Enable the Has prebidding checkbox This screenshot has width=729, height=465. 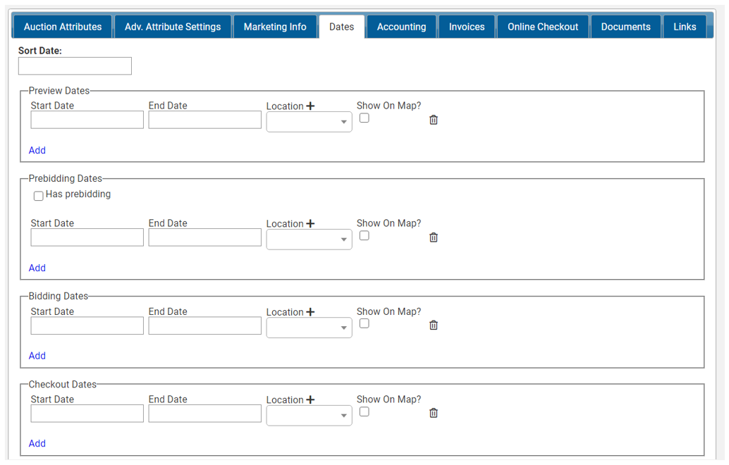(x=38, y=195)
